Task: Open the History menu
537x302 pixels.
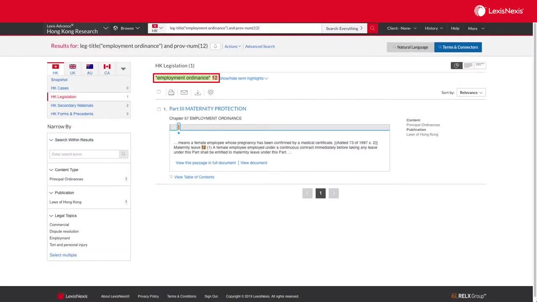Action: click(x=434, y=28)
